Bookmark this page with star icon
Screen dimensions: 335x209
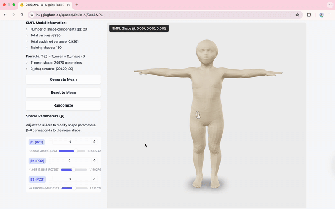(x=297, y=15)
